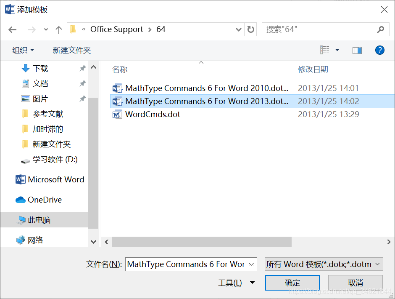Open the 组织 dropdown menu

click(23, 50)
